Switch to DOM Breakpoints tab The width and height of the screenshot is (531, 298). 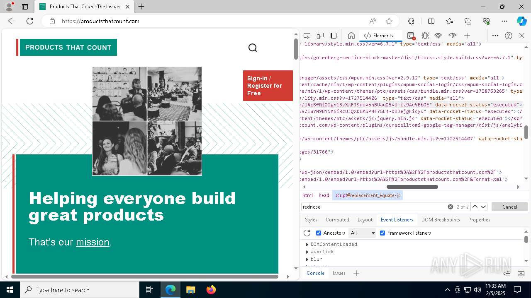click(x=441, y=220)
